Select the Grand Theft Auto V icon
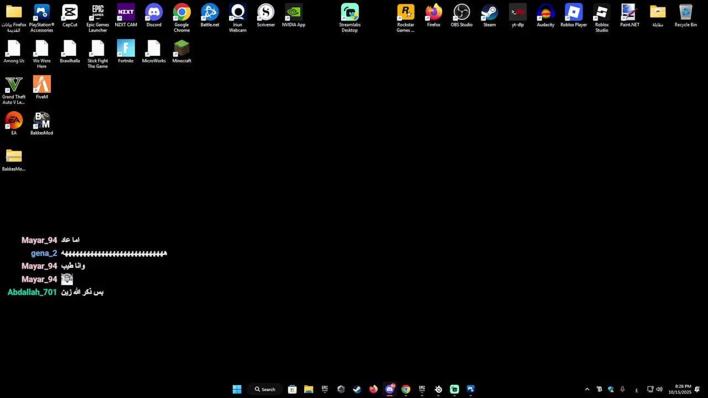708x398 pixels. pyautogui.click(x=14, y=90)
